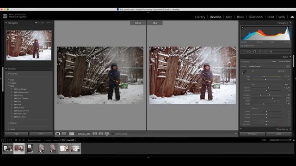The image size is (296, 166).
Task: Open the white balance As Shot dropdown
Action: [282, 71]
